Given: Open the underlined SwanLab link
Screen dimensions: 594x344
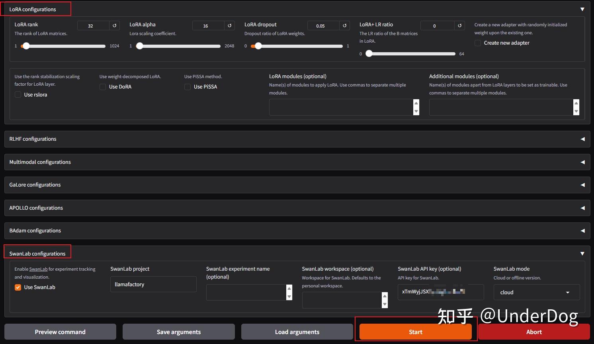Looking at the screenshot, I should [x=38, y=269].
